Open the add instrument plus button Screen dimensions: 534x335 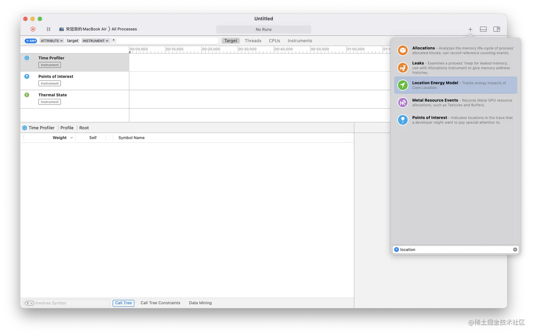[x=470, y=29]
